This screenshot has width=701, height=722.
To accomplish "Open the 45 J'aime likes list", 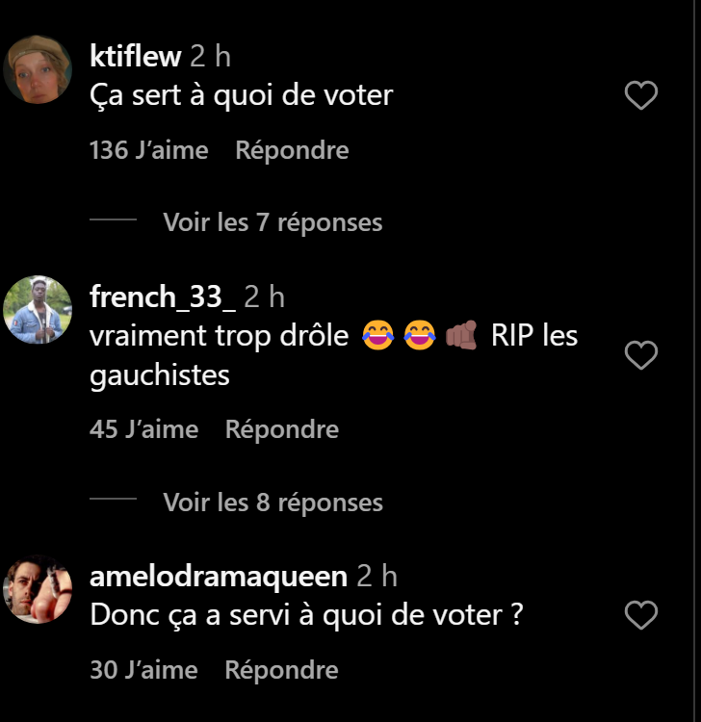I will [144, 429].
